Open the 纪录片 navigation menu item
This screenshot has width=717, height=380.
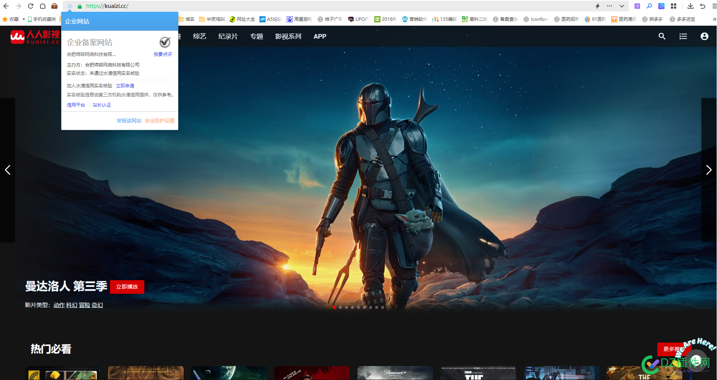coord(228,36)
